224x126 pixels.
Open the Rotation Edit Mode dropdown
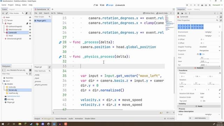210,93
